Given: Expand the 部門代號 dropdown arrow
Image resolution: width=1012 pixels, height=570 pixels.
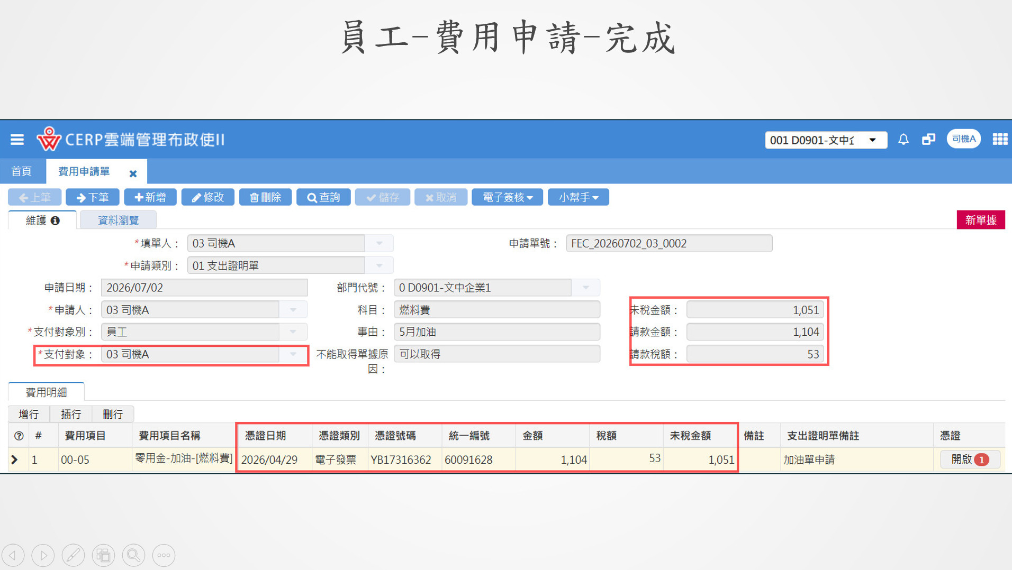Looking at the screenshot, I should (585, 288).
